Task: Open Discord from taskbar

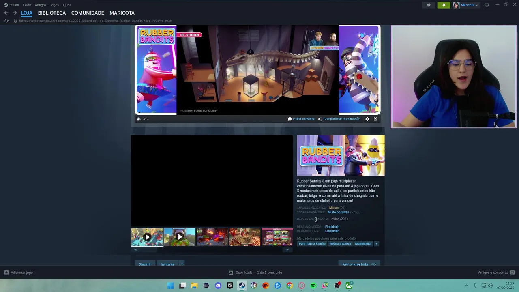Action: pyautogui.click(x=218, y=286)
